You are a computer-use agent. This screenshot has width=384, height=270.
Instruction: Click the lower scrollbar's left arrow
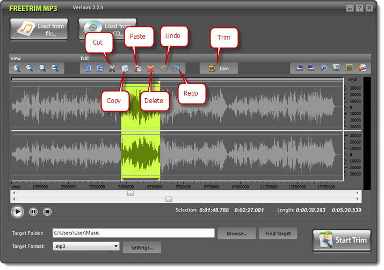pos(14,199)
